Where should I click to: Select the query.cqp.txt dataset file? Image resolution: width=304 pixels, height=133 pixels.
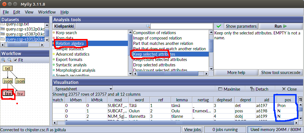[x=17, y=24]
